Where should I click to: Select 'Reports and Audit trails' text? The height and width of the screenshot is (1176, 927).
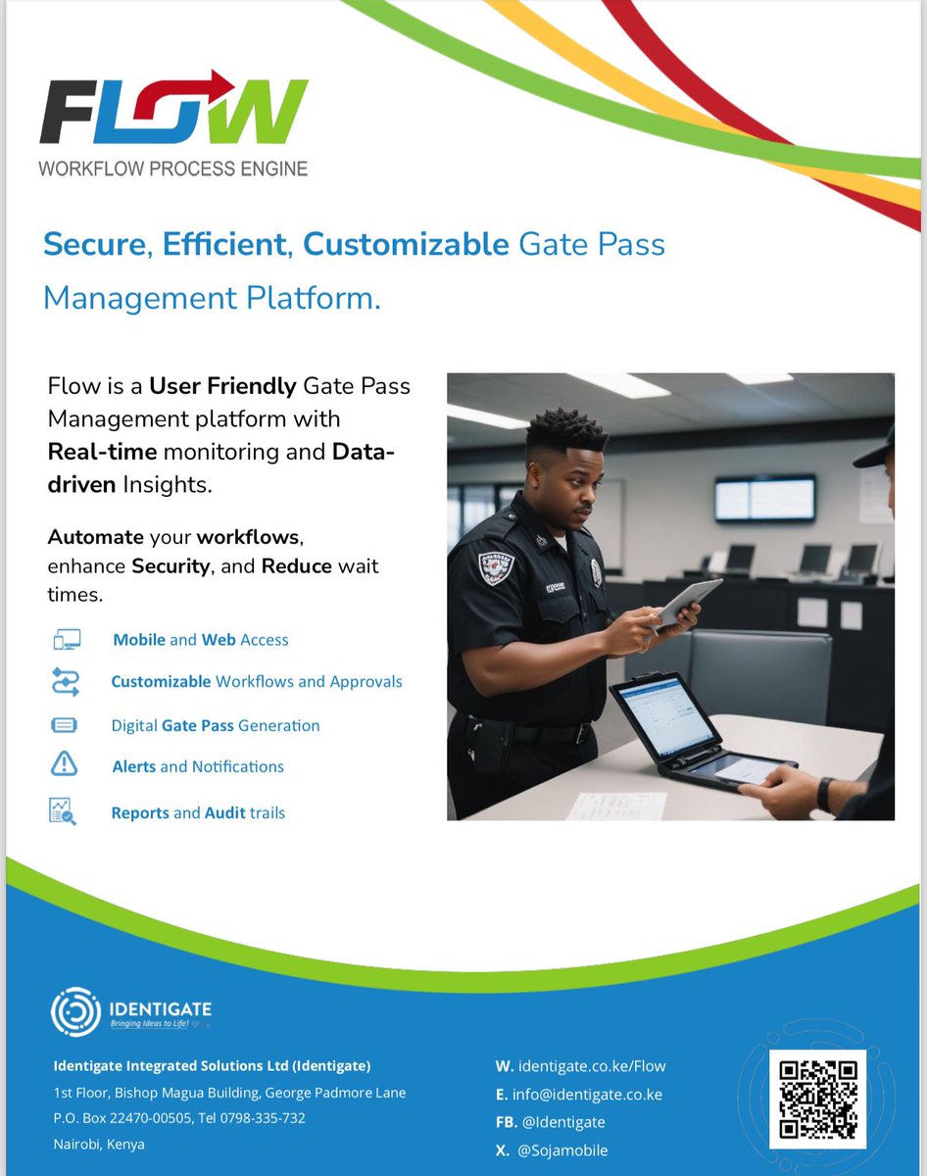pos(198,812)
